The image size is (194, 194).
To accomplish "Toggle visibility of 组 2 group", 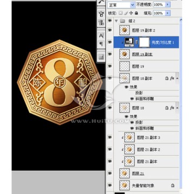I will tap(109, 21).
